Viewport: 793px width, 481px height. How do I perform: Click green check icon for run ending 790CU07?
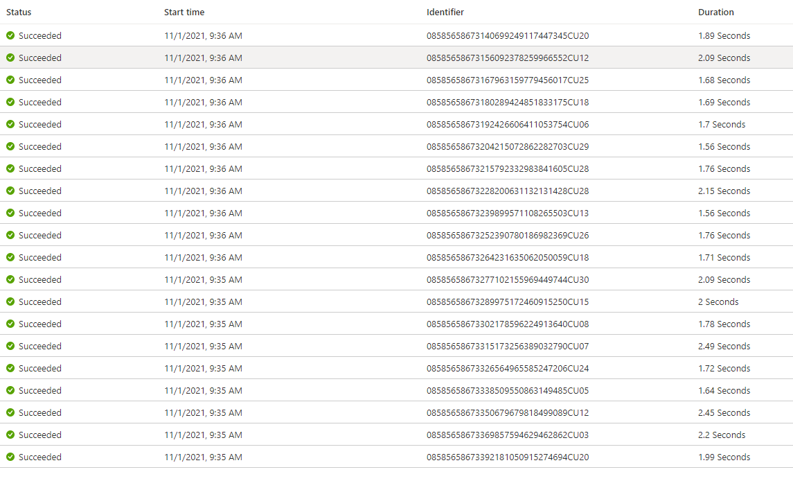(x=10, y=347)
